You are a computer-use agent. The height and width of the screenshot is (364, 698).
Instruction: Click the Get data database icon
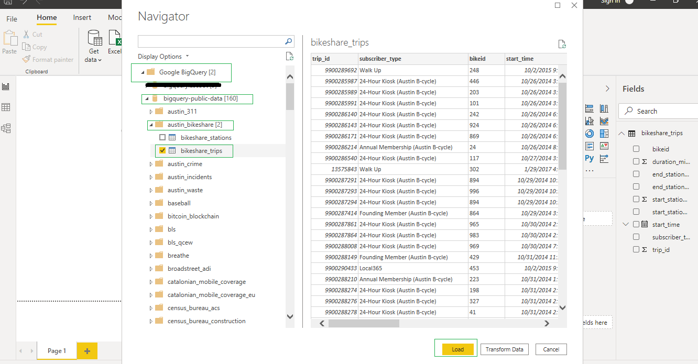pyautogui.click(x=94, y=38)
